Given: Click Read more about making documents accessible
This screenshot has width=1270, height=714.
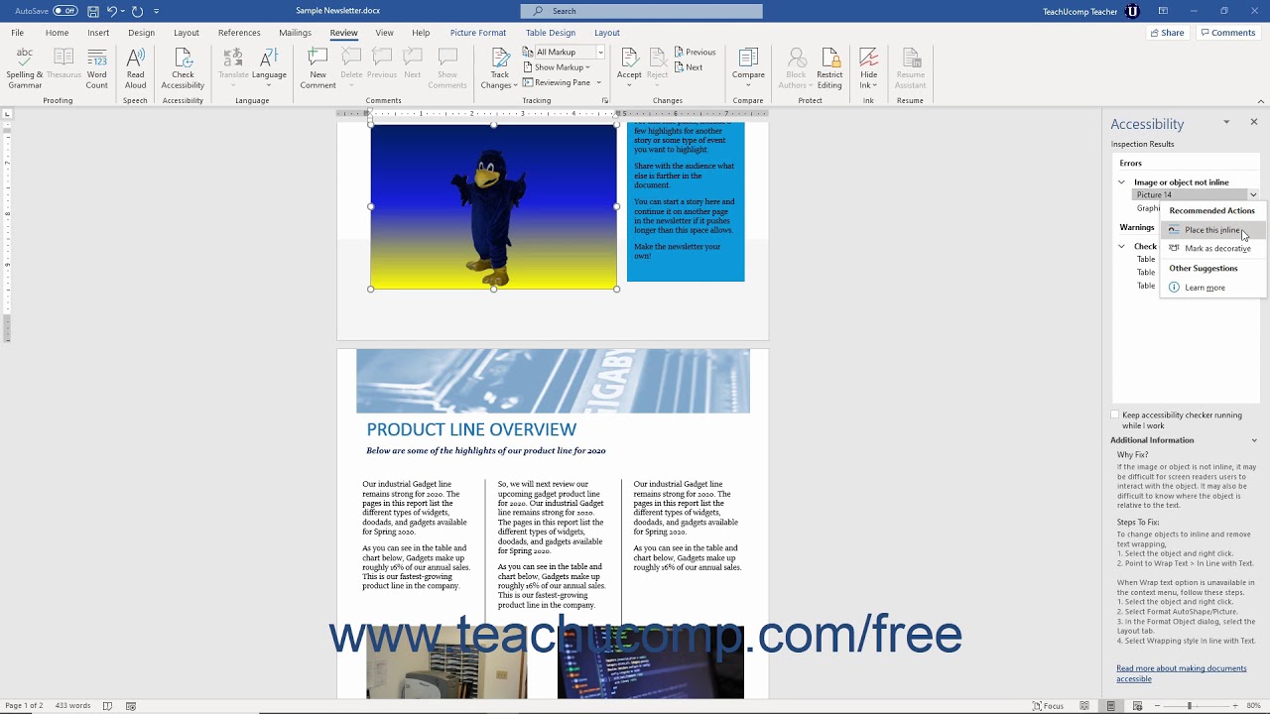Looking at the screenshot, I should [1181, 673].
